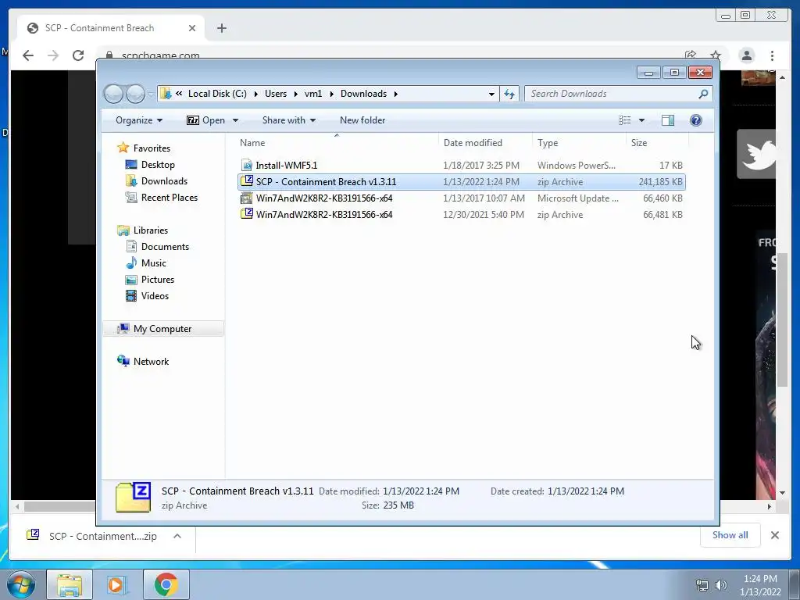800x600 pixels.
Task: Expand download item options chevron in Chrome
Action: pyautogui.click(x=177, y=536)
